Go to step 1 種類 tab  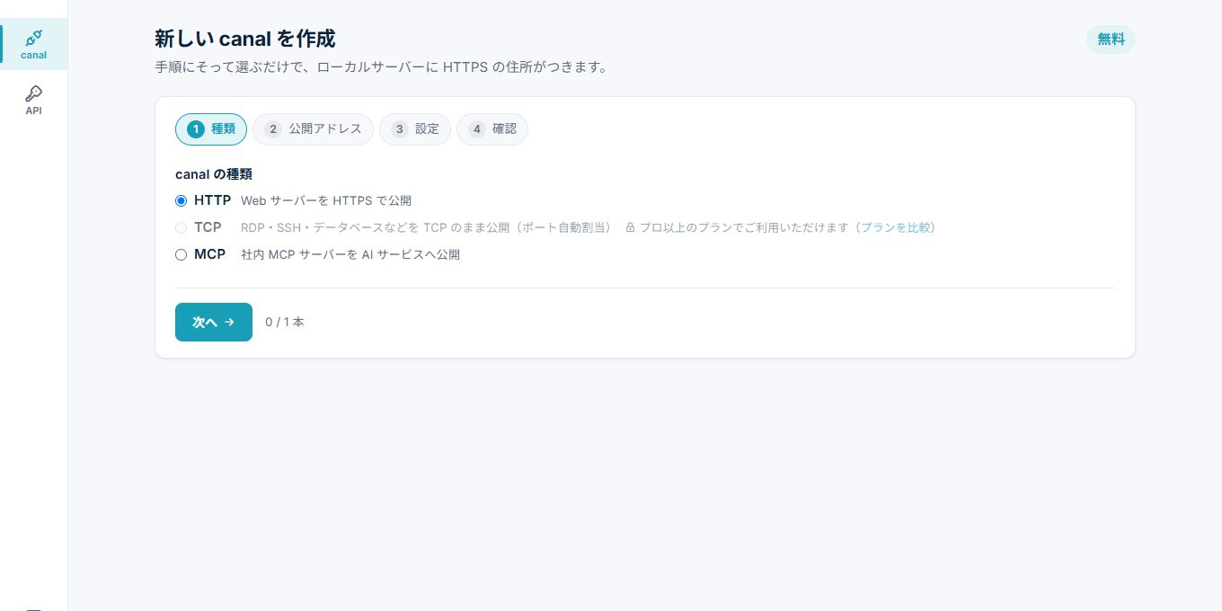coord(211,129)
